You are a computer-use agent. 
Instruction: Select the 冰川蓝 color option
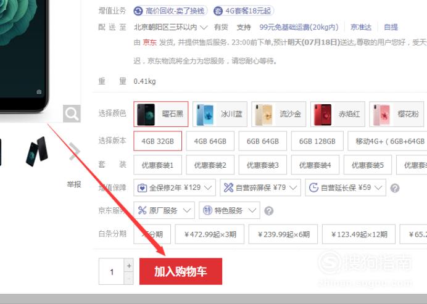pyautogui.click(x=220, y=114)
